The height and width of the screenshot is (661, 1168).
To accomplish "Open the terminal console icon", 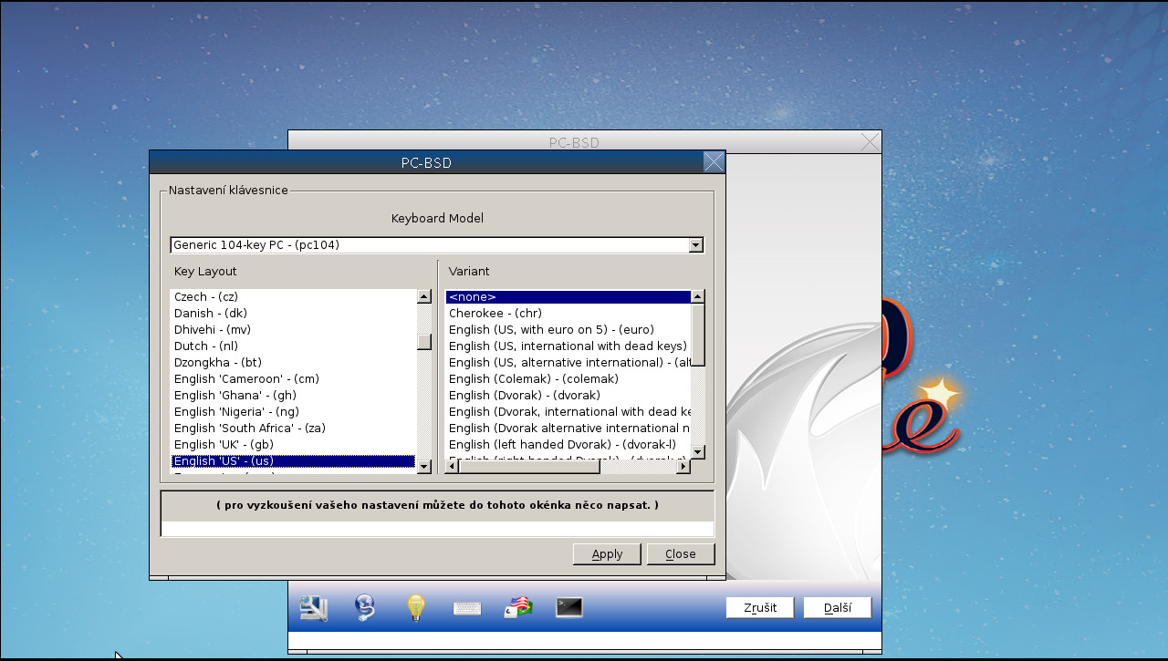I will (x=568, y=607).
